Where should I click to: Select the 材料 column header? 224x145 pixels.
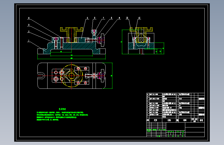click(x=185, y=120)
